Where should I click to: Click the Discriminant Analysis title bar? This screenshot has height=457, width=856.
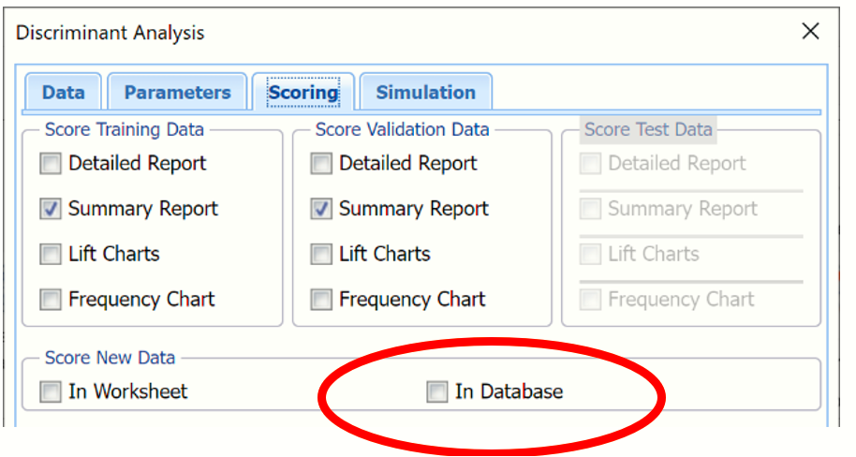click(x=375, y=33)
